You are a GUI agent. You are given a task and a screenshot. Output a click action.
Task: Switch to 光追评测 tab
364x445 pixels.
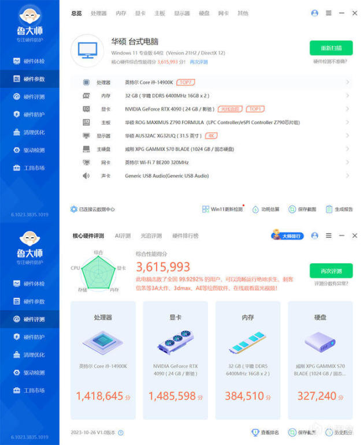151,235
